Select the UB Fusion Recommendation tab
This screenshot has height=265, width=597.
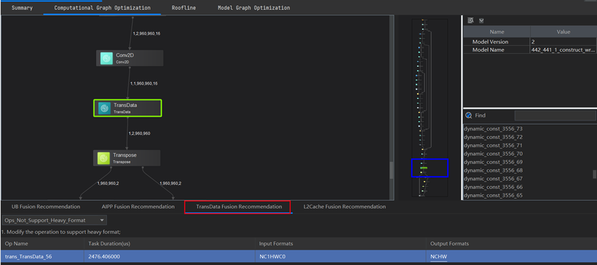[x=46, y=207]
